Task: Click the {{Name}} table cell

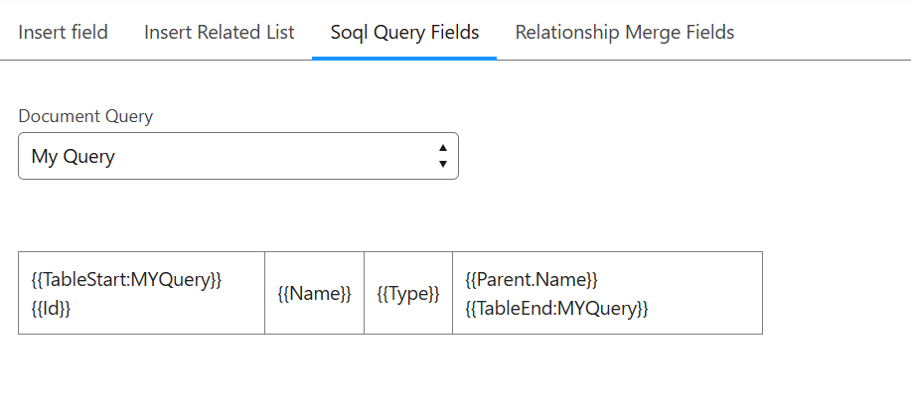Action: 314,294
